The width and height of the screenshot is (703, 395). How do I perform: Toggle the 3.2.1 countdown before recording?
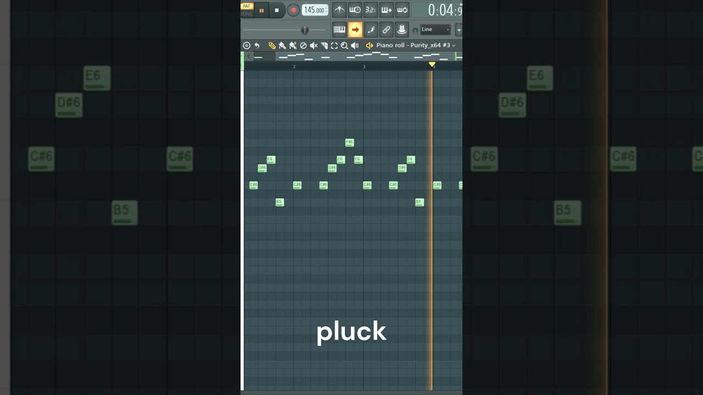pos(371,10)
